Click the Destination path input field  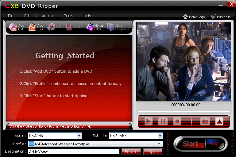click(74, 151)
